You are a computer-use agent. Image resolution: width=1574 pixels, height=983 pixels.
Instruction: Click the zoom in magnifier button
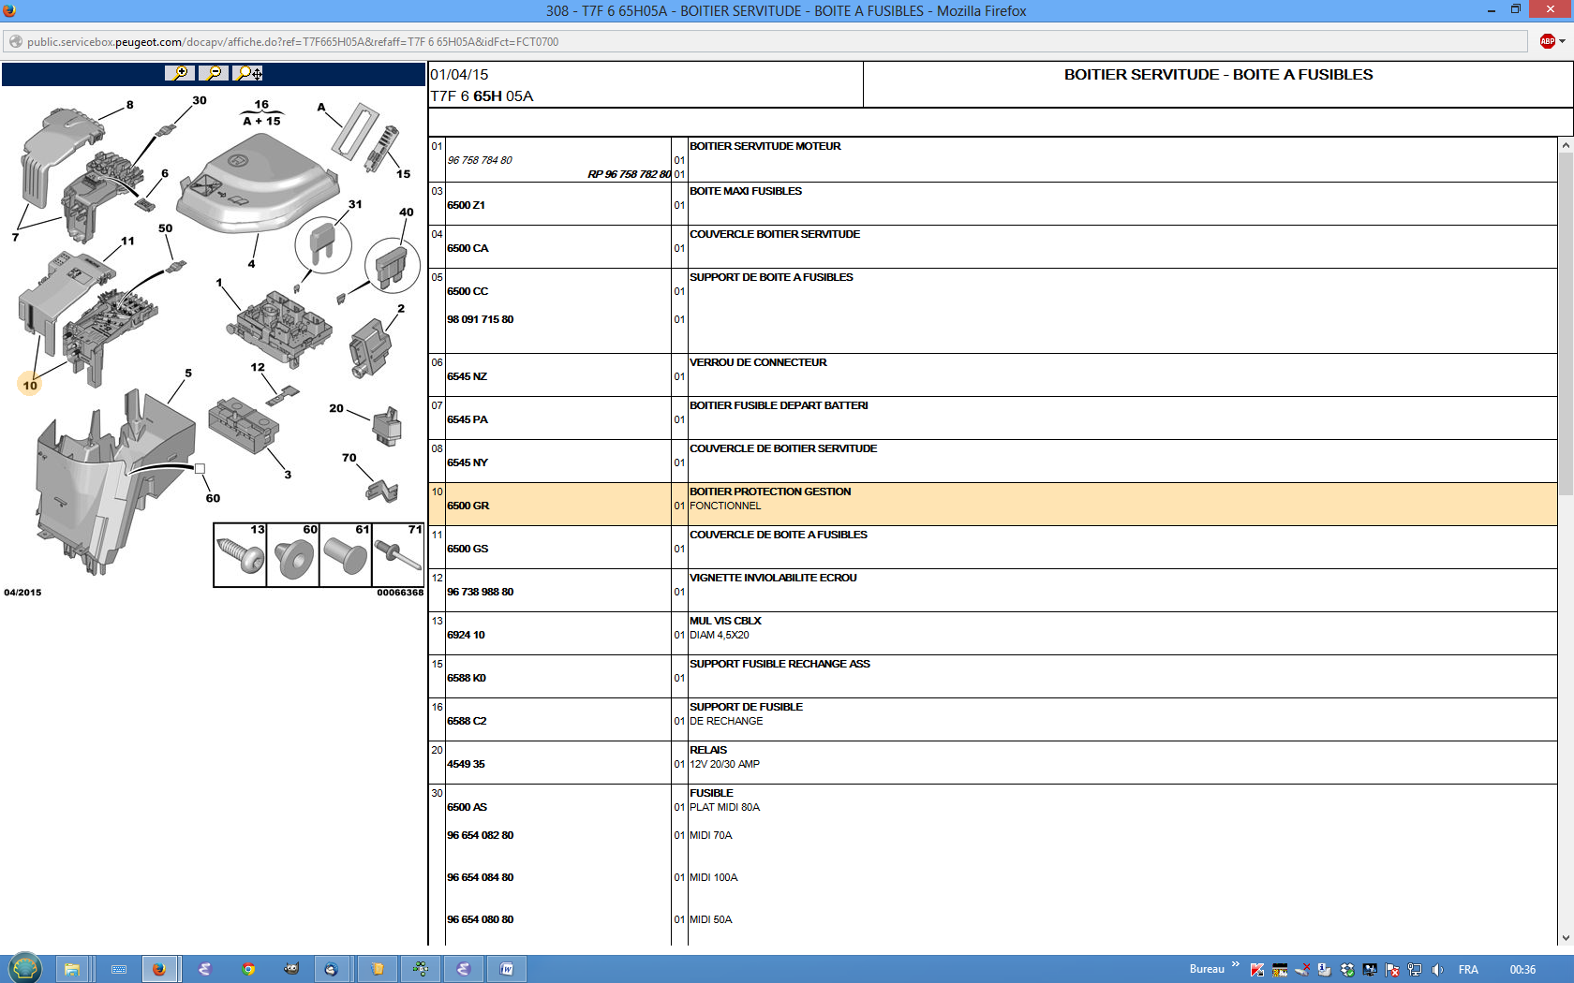tap(179, 73)
